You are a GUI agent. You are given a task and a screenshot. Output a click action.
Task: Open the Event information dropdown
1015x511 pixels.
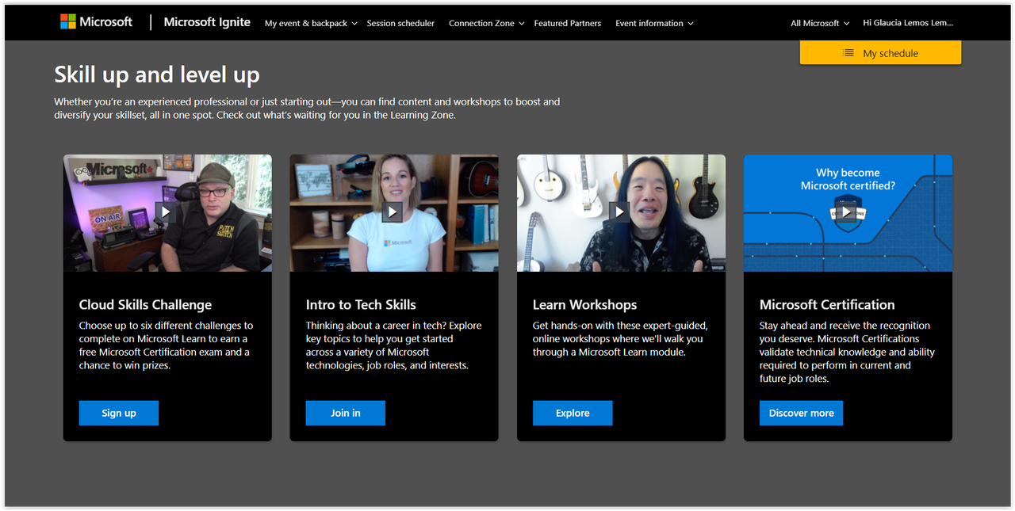654,24
